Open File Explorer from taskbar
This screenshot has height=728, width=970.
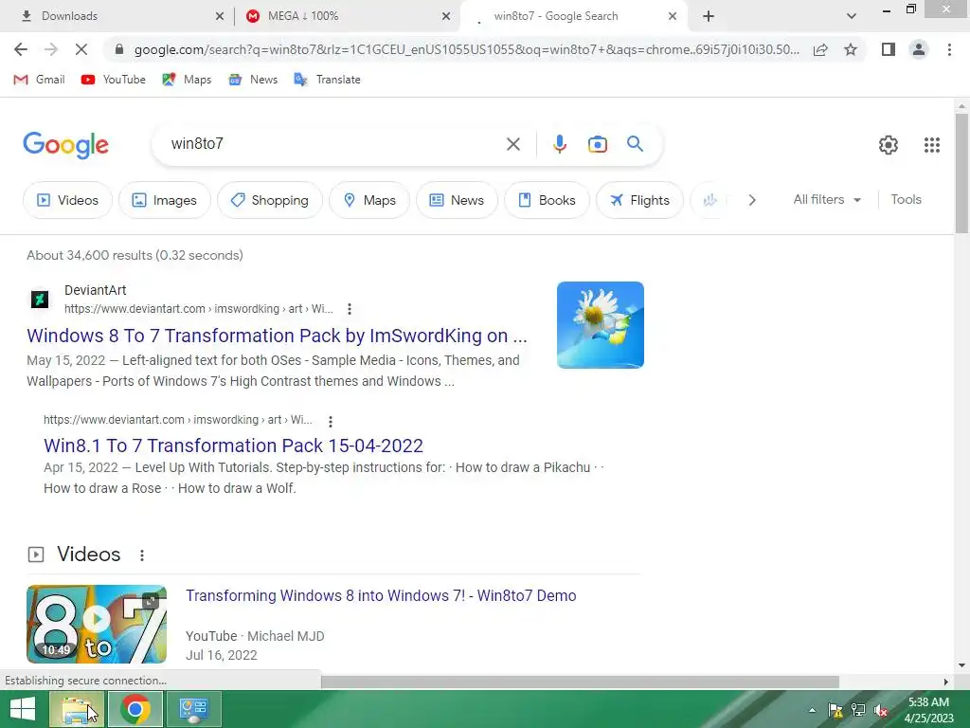point(77,709)
